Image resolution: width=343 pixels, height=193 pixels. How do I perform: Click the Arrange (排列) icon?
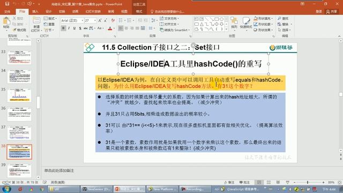(x=234, y=23)
